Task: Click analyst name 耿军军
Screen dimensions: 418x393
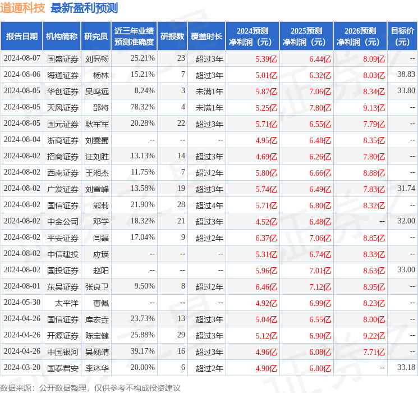Action: tap(97, 124)
